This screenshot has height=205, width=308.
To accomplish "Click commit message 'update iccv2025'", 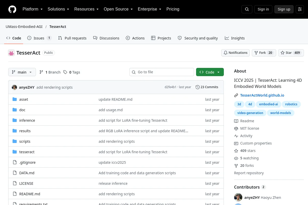I will pyautogui.click(x=112, y=162).
